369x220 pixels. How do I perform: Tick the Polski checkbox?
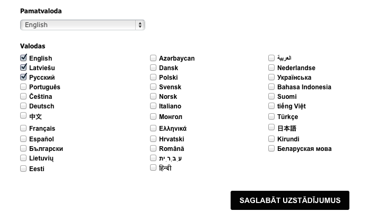pos(153,77)
